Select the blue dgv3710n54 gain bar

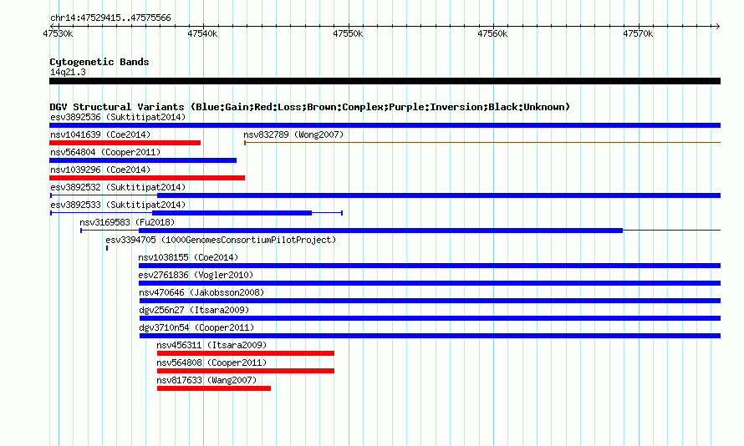tap(430, 336)
